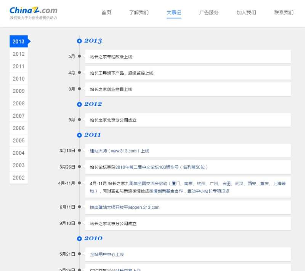Viewport: 305px width, 271px height.
Task: Open the 推出建站大师开放平台 open.313.com link
Action: tap(125, 207)
